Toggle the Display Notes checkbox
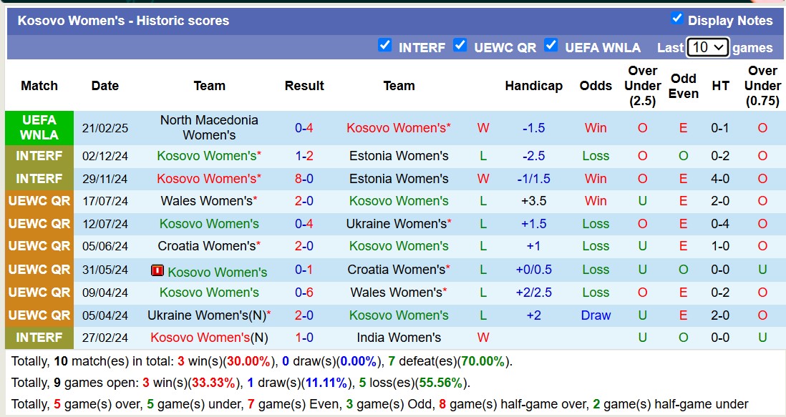 pyautogui.click(x=676, y=19)
